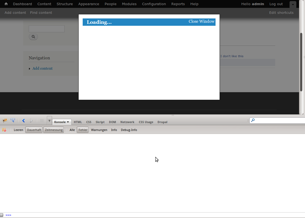Go back using the Firebug history back arrow
This screenshot has height=218, width=305.
pyautogui.click(x=23, y=120)
